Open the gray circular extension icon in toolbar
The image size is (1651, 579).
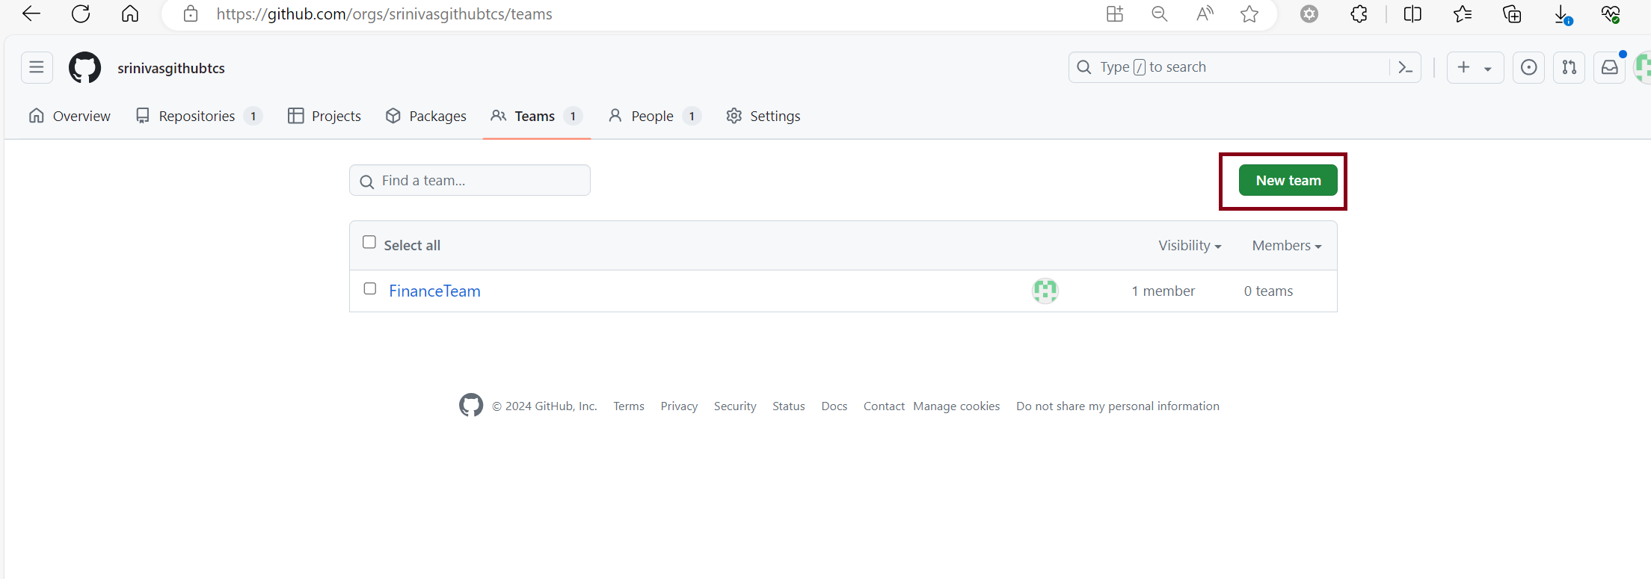point(1309,13)
